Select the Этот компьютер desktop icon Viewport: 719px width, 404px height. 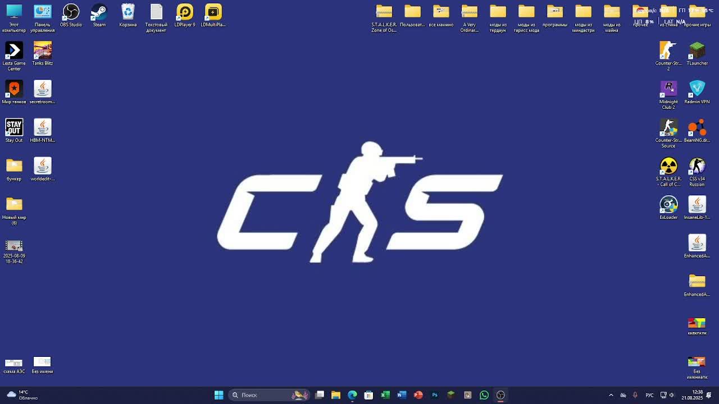point(14,18)
